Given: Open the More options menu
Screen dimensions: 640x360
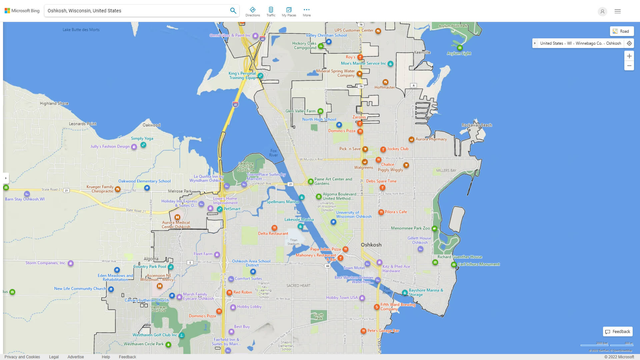Looking at the screenshot, I should pos(306,12).
